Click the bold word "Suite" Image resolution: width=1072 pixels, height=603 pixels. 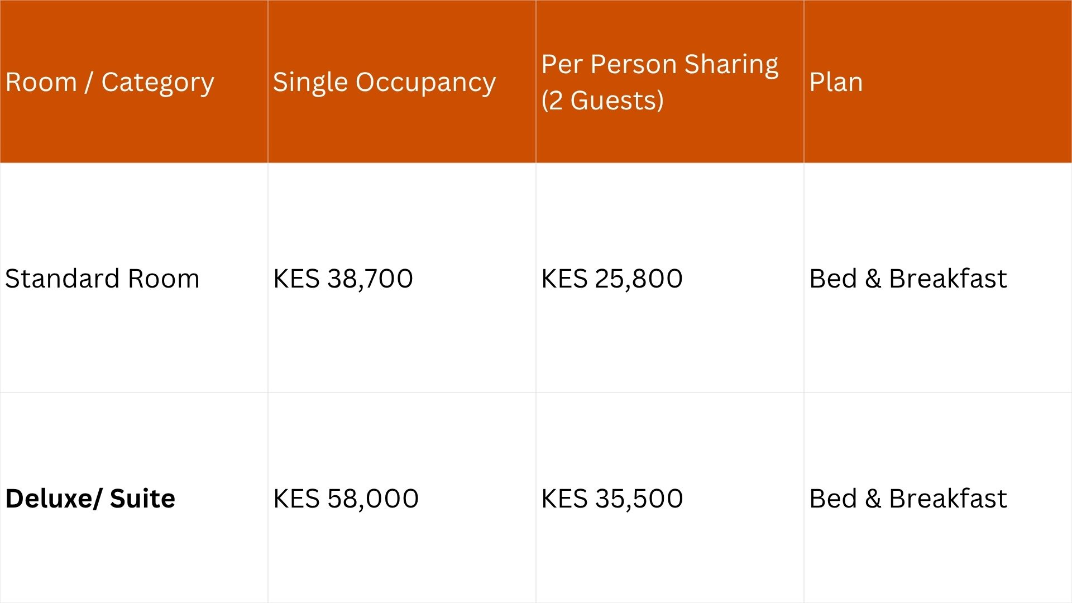tap(142, 498)
